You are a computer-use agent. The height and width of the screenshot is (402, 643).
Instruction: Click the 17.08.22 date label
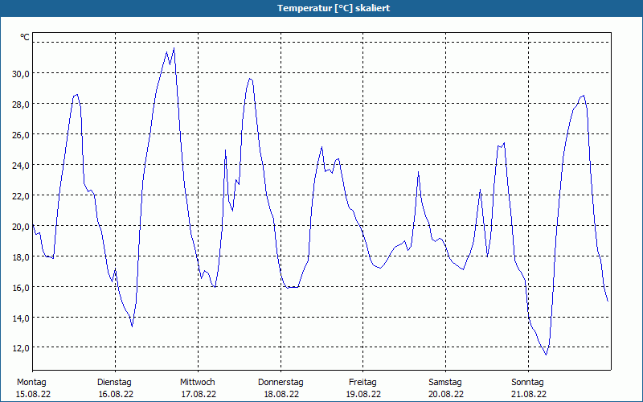pyautogui.click(x=199, y=394)
